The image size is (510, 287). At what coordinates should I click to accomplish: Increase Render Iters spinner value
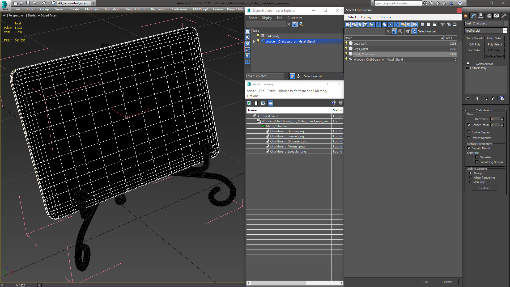pyautogui.click(x=502, y=124)
